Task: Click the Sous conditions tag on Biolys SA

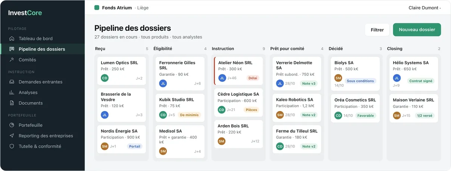Action: 360,81
